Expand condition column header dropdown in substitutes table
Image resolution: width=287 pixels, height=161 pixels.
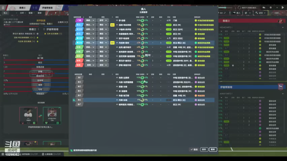coord(147,74)
